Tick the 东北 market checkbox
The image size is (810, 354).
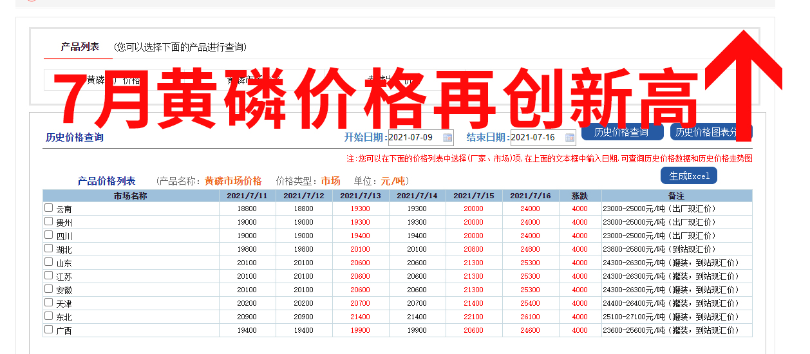(x=48, y=316)
